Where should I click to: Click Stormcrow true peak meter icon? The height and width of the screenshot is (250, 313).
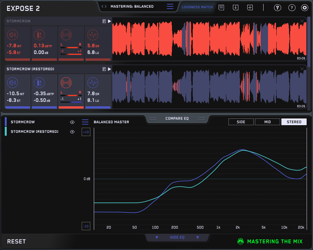(x=39, y=35)
